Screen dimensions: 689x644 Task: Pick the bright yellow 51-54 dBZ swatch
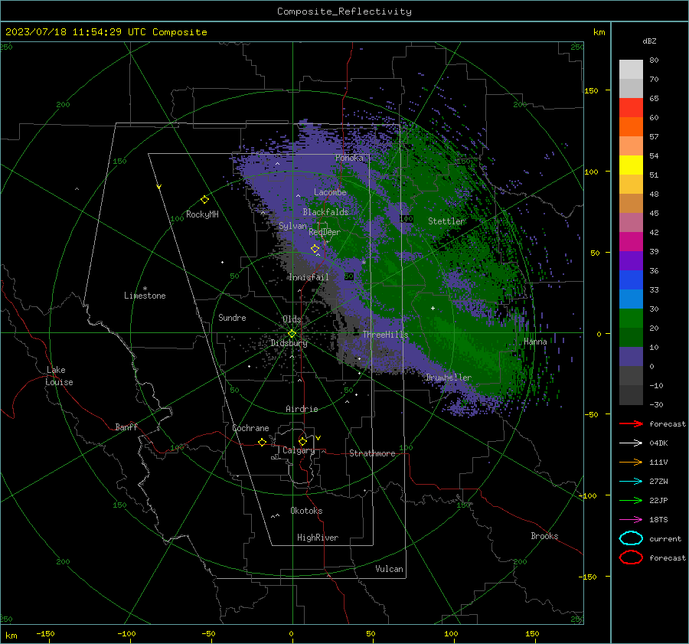(631, 165)
